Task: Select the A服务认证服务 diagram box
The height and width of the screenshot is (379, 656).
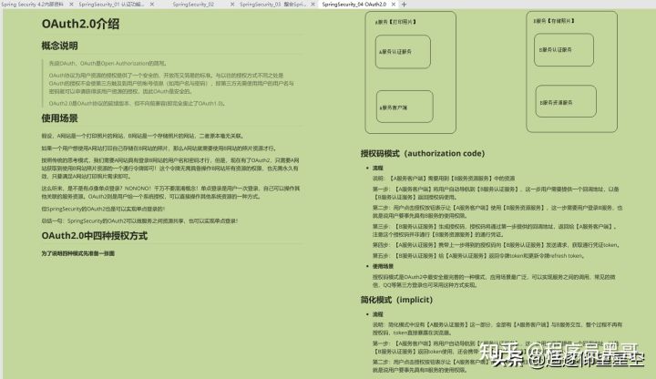Action: [403, 52]
